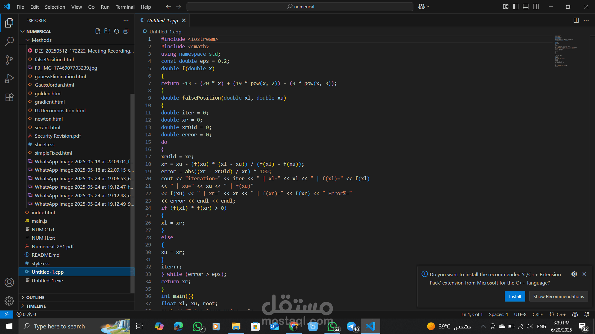Toggle the primary side bar visibility
Image resolution: width=595 pixels, height=334 pixels.
click(516, 6)
